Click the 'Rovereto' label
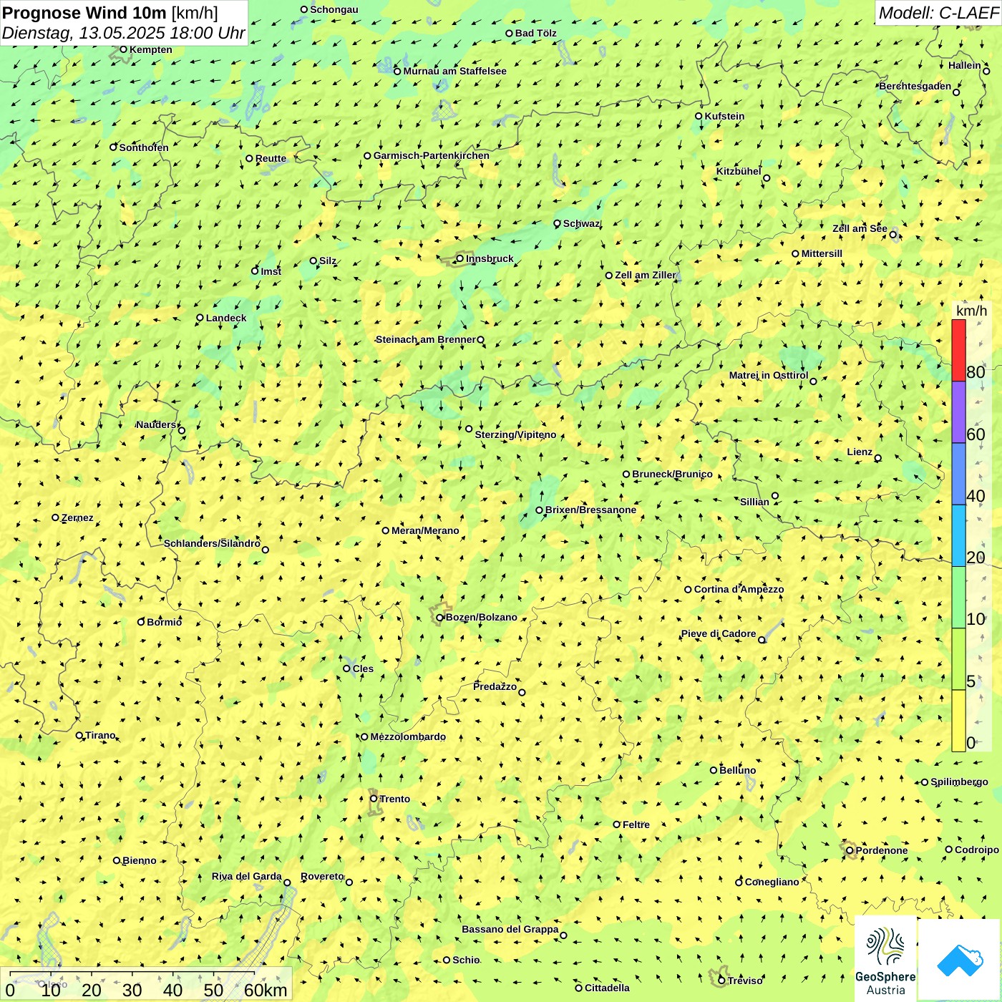Screen dimensions: 1002x1002 click(x=322, y=876)
